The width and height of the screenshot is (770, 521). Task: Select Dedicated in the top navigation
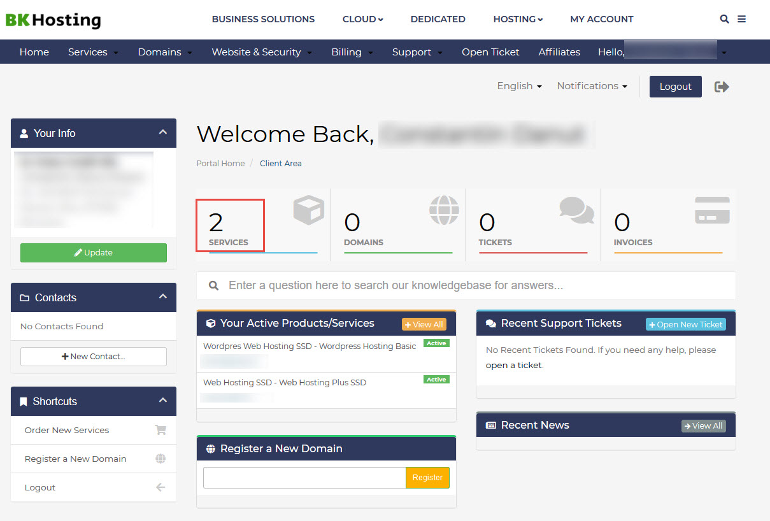[438, 19]
